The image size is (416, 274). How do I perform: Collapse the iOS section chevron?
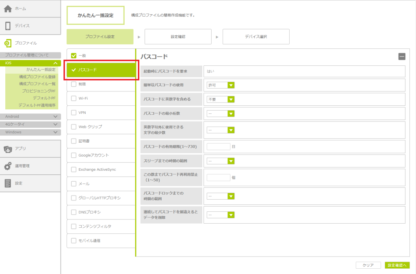click(55, 63)
